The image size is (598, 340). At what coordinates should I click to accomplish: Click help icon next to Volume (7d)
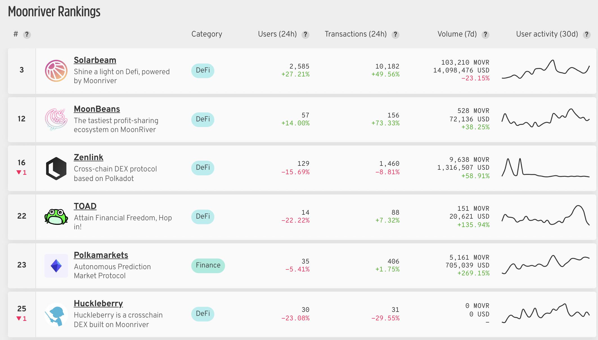point(485,35)
